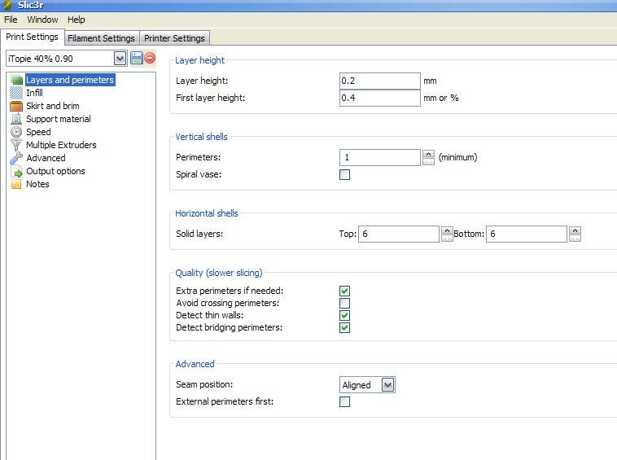Enable External perimeters first
The width and height of the screenshot is (617, 460).
coord(344,401)
